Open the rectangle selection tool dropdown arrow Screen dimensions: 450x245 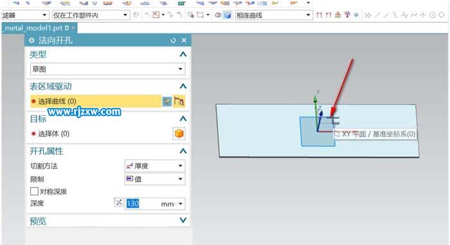click(208, 15)
